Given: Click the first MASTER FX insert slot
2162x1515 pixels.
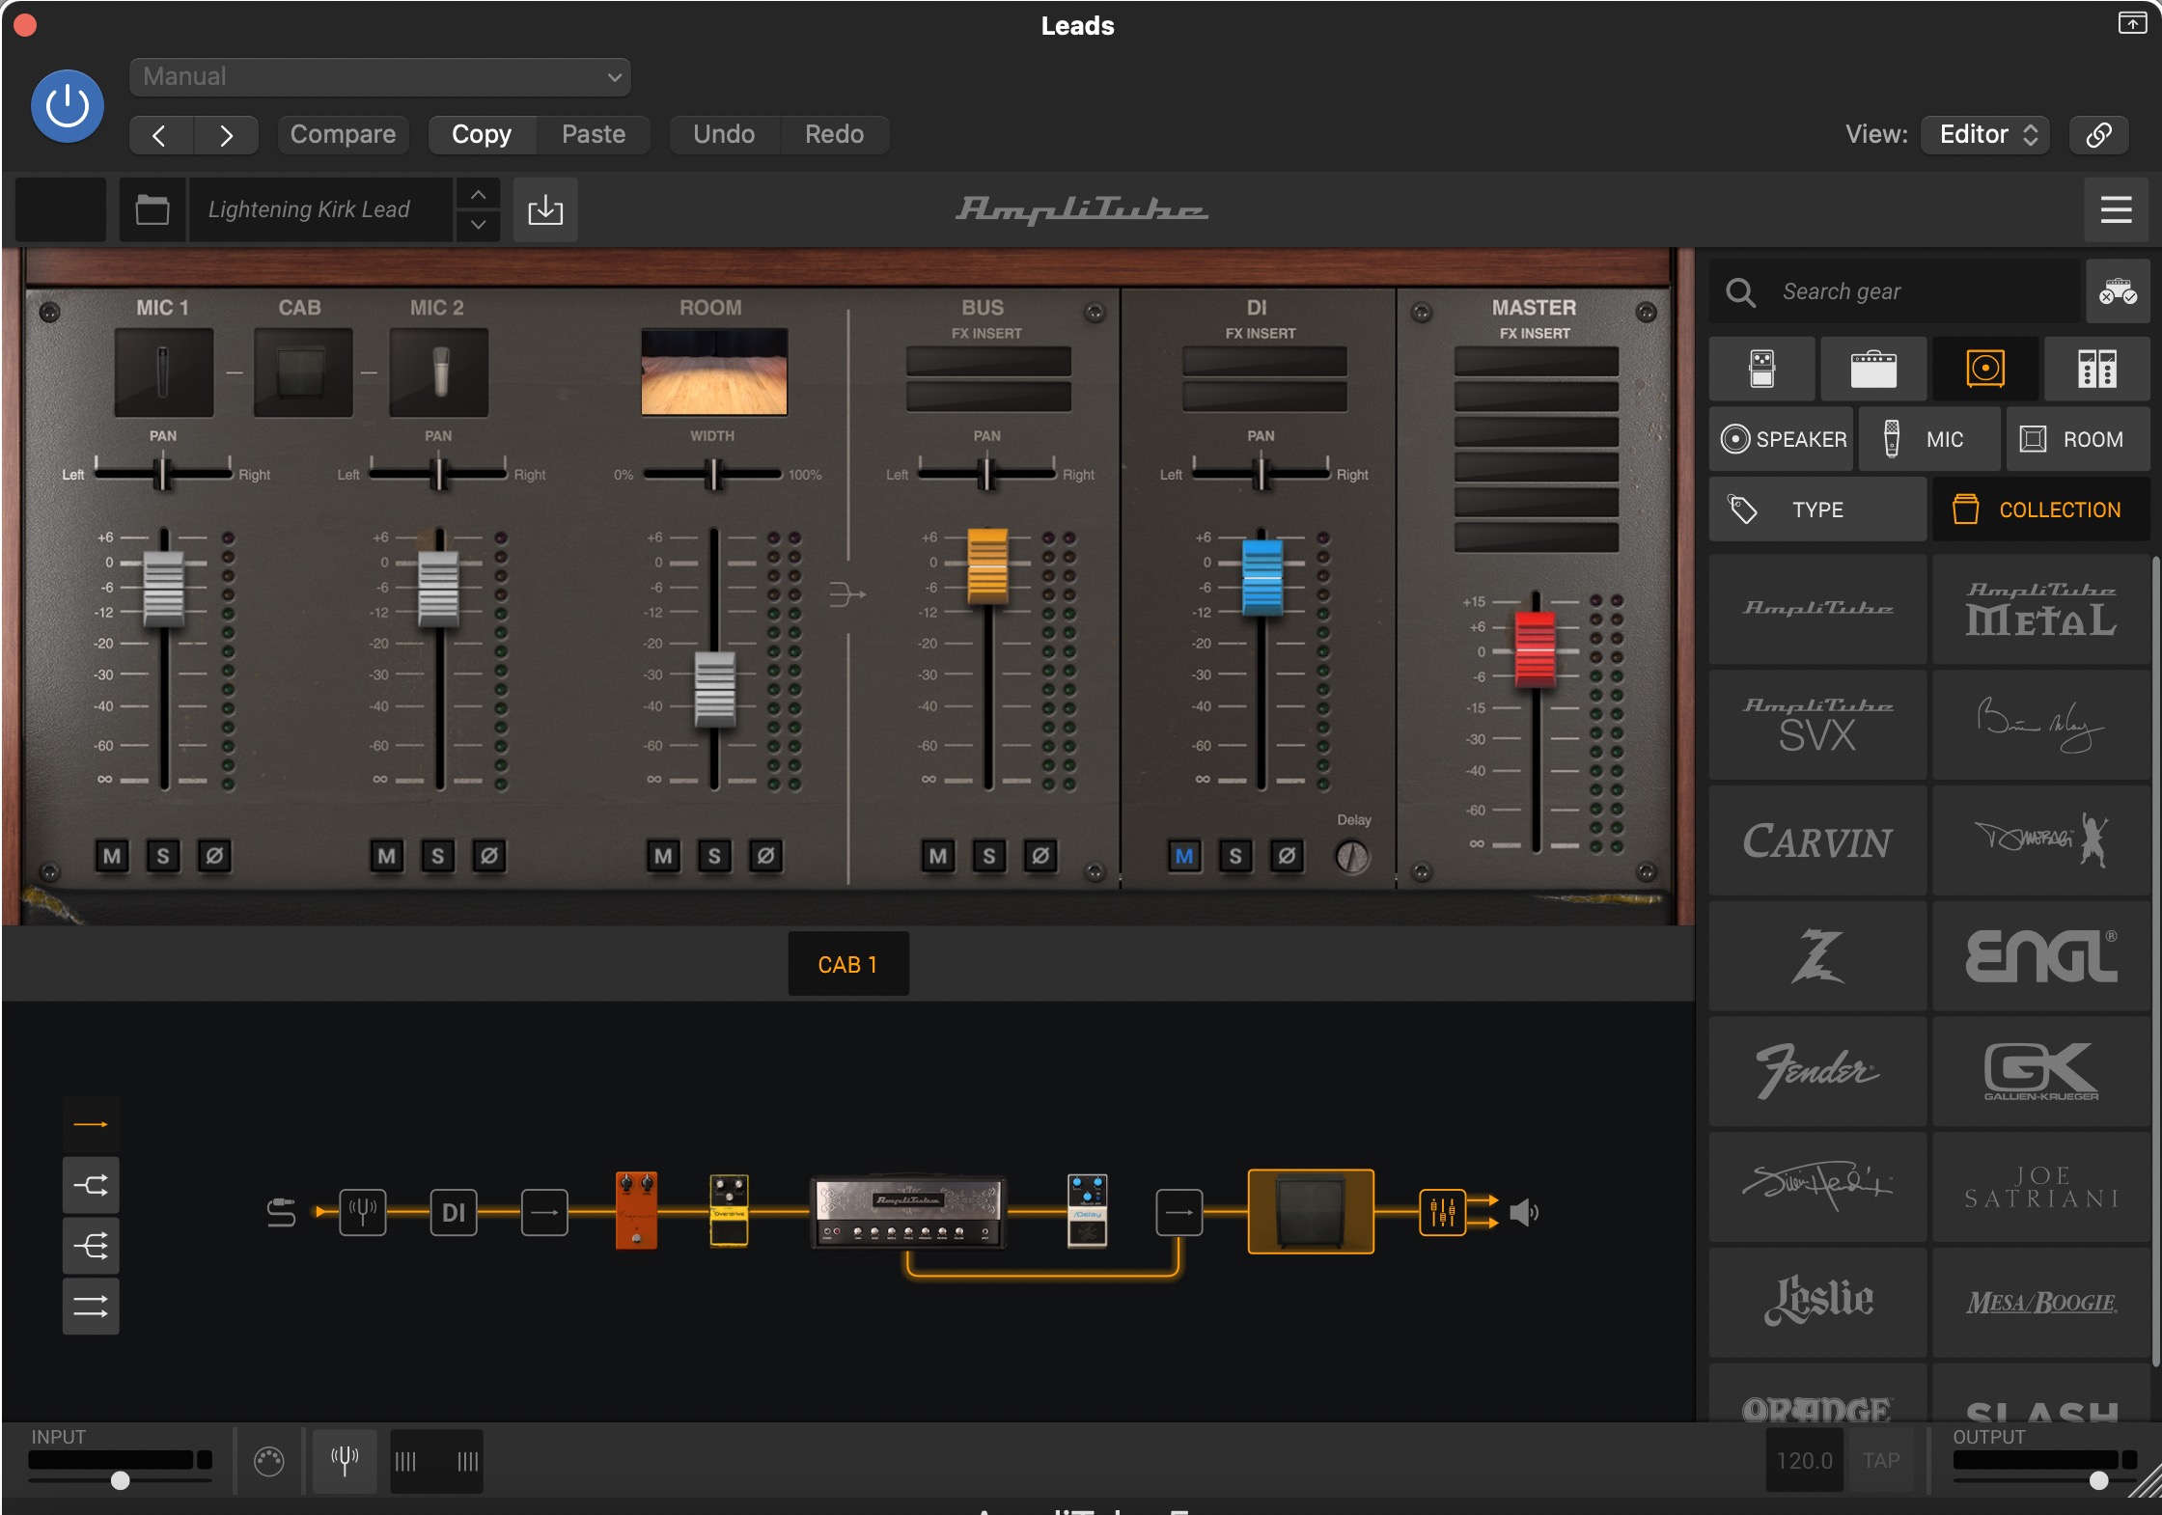Looking at the screenshot, I should (1536, 362).
